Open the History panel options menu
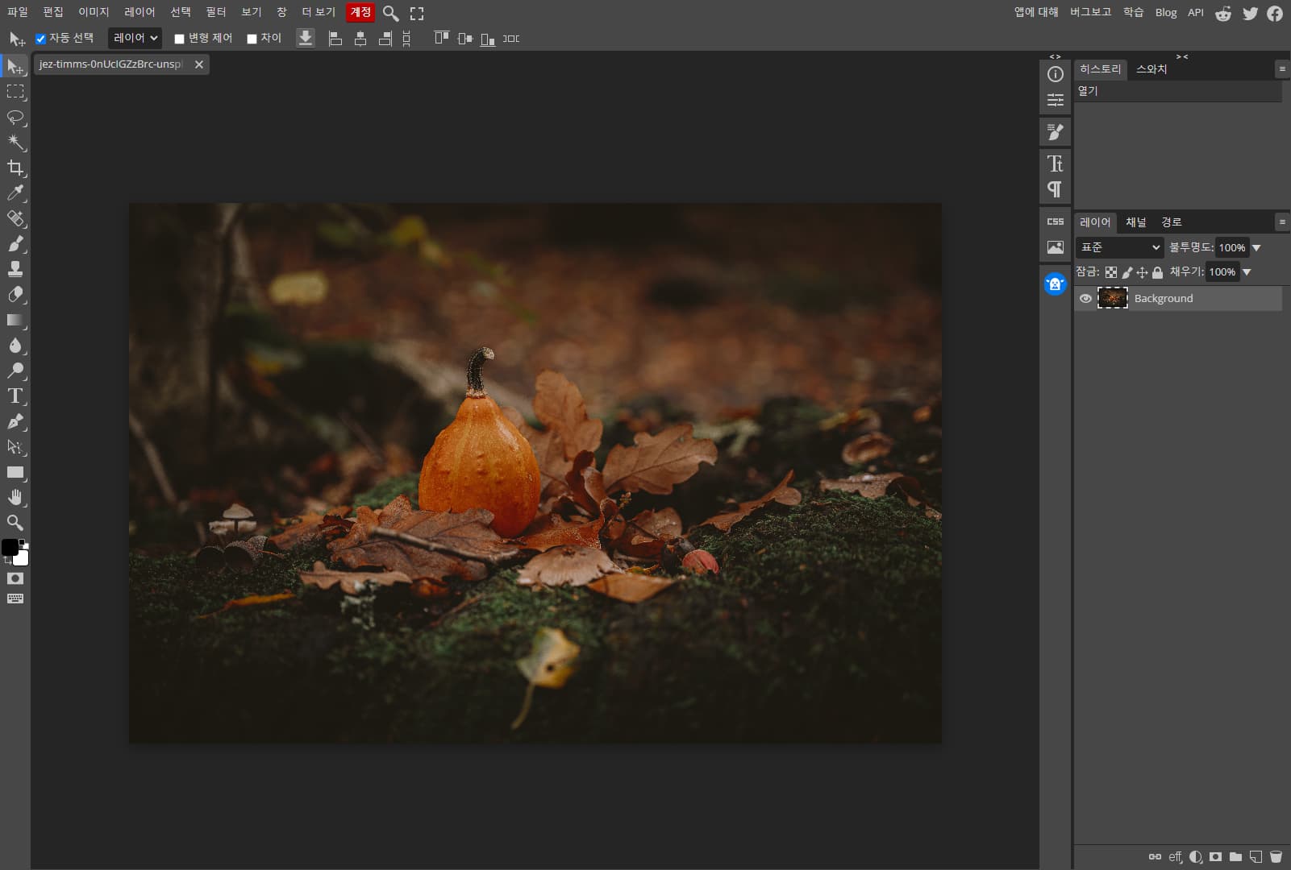Screen dimensions: 1291x870 pos(1282,69)
